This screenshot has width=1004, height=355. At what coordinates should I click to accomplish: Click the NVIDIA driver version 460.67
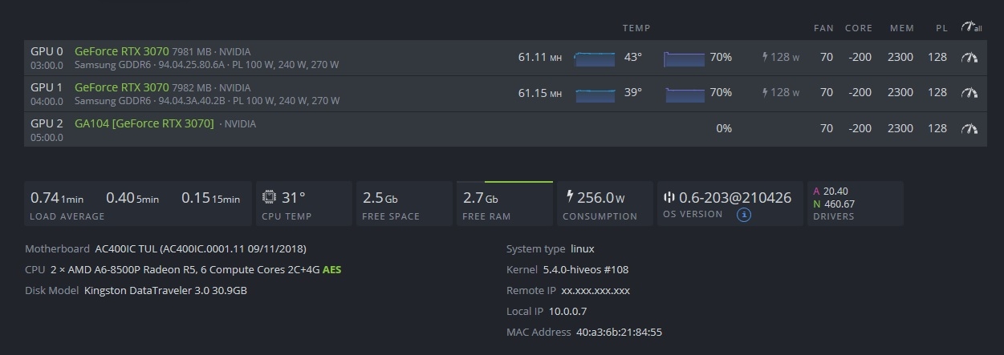tap(839, 204)
